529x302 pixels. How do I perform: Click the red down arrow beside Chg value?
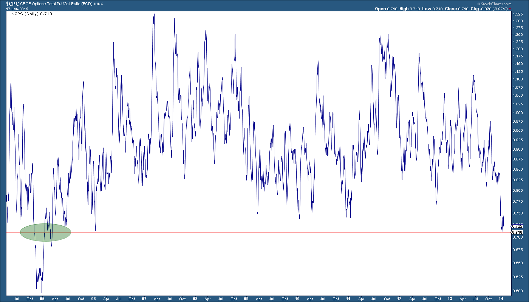pos(520,9)
